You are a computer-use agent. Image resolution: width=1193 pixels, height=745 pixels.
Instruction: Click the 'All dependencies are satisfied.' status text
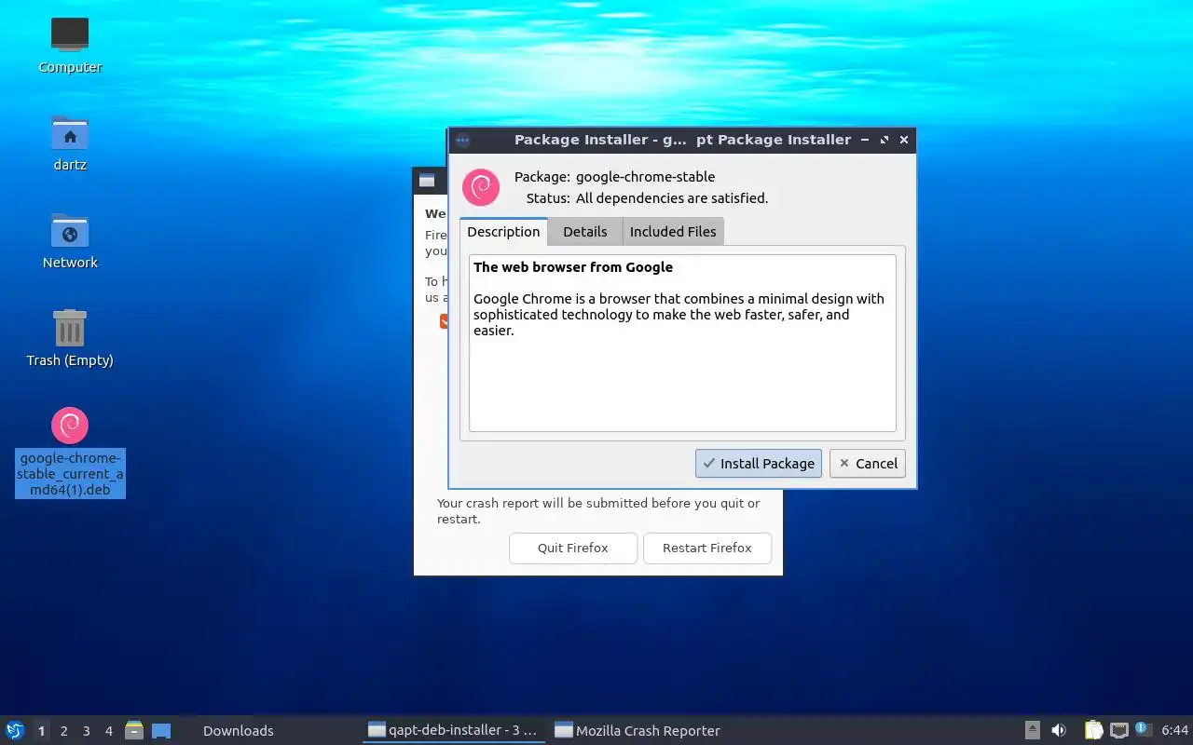tap(672, 198)
